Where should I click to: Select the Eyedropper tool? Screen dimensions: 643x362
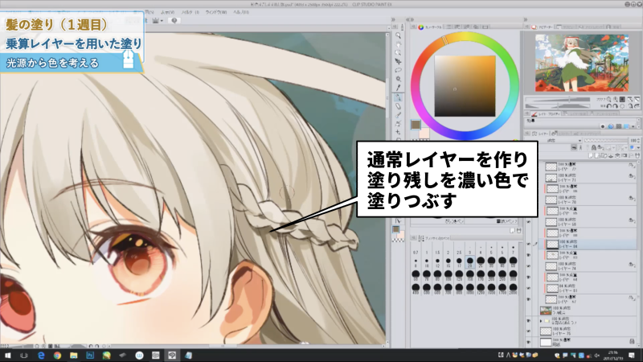coord(398,88)
